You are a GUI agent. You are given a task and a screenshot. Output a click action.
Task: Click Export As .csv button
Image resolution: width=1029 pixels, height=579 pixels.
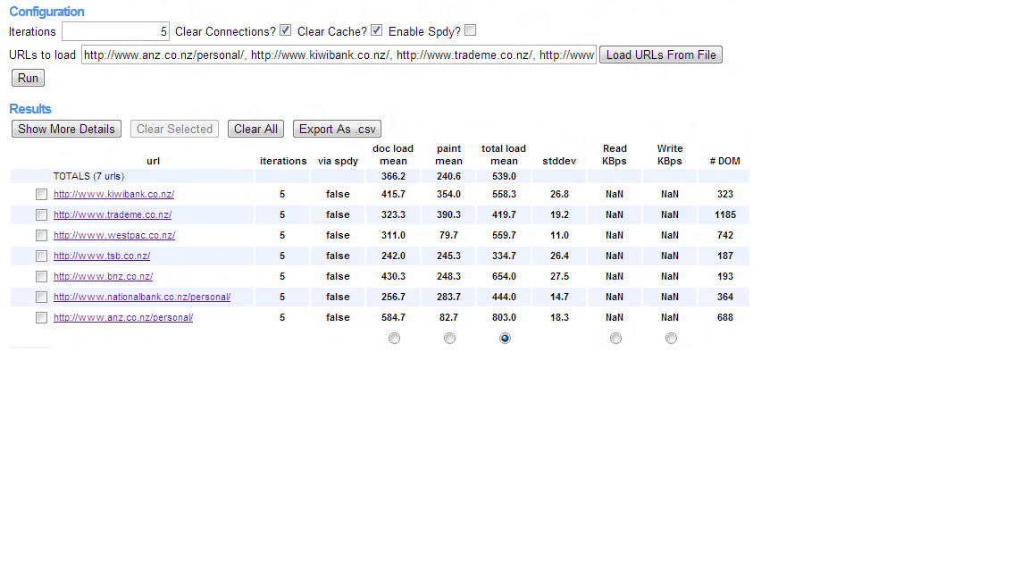coord(338,130)
